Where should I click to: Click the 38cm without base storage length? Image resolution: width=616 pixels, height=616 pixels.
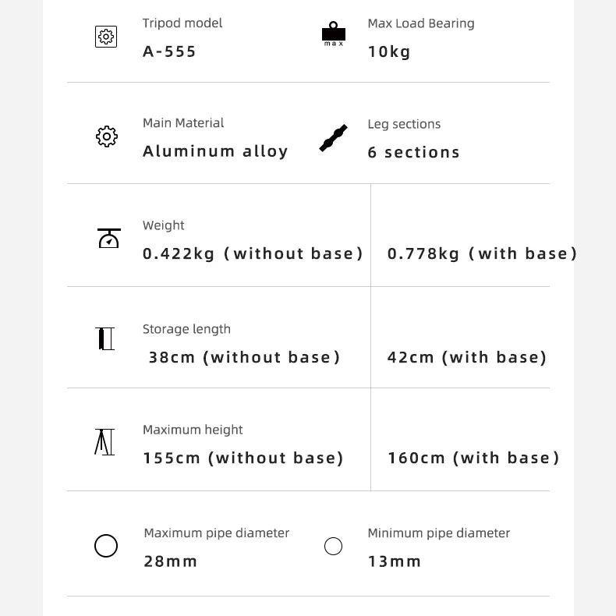coord(245,357)
